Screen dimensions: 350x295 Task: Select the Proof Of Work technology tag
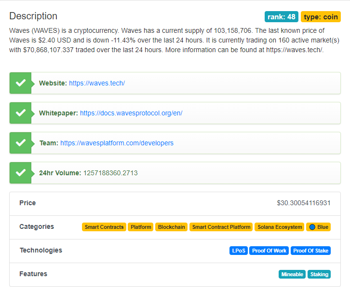pos(269,251)
